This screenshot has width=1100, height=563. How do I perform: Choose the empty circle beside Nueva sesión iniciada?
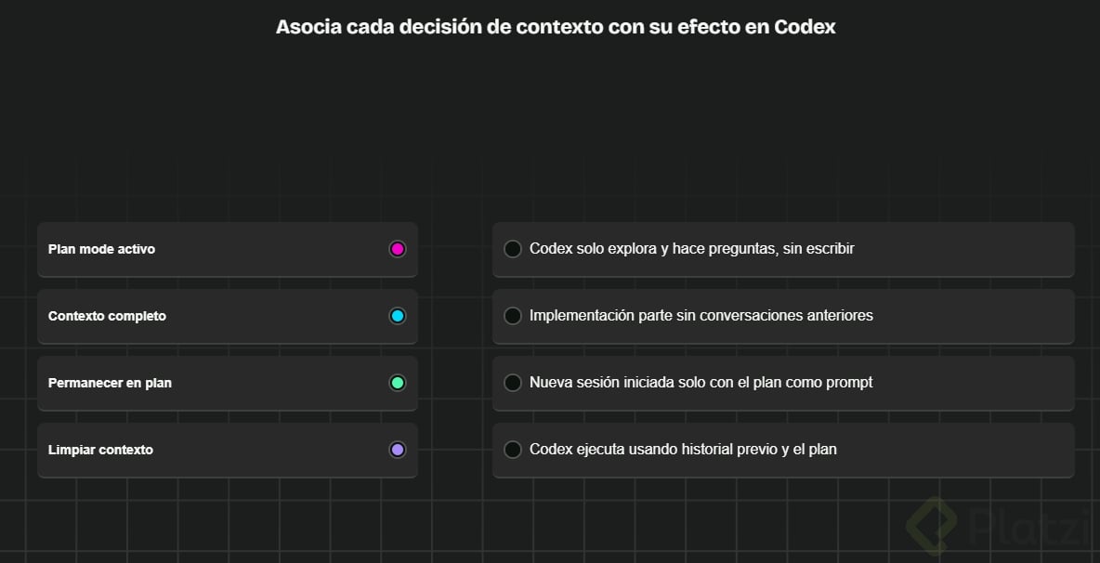(513, 383)
